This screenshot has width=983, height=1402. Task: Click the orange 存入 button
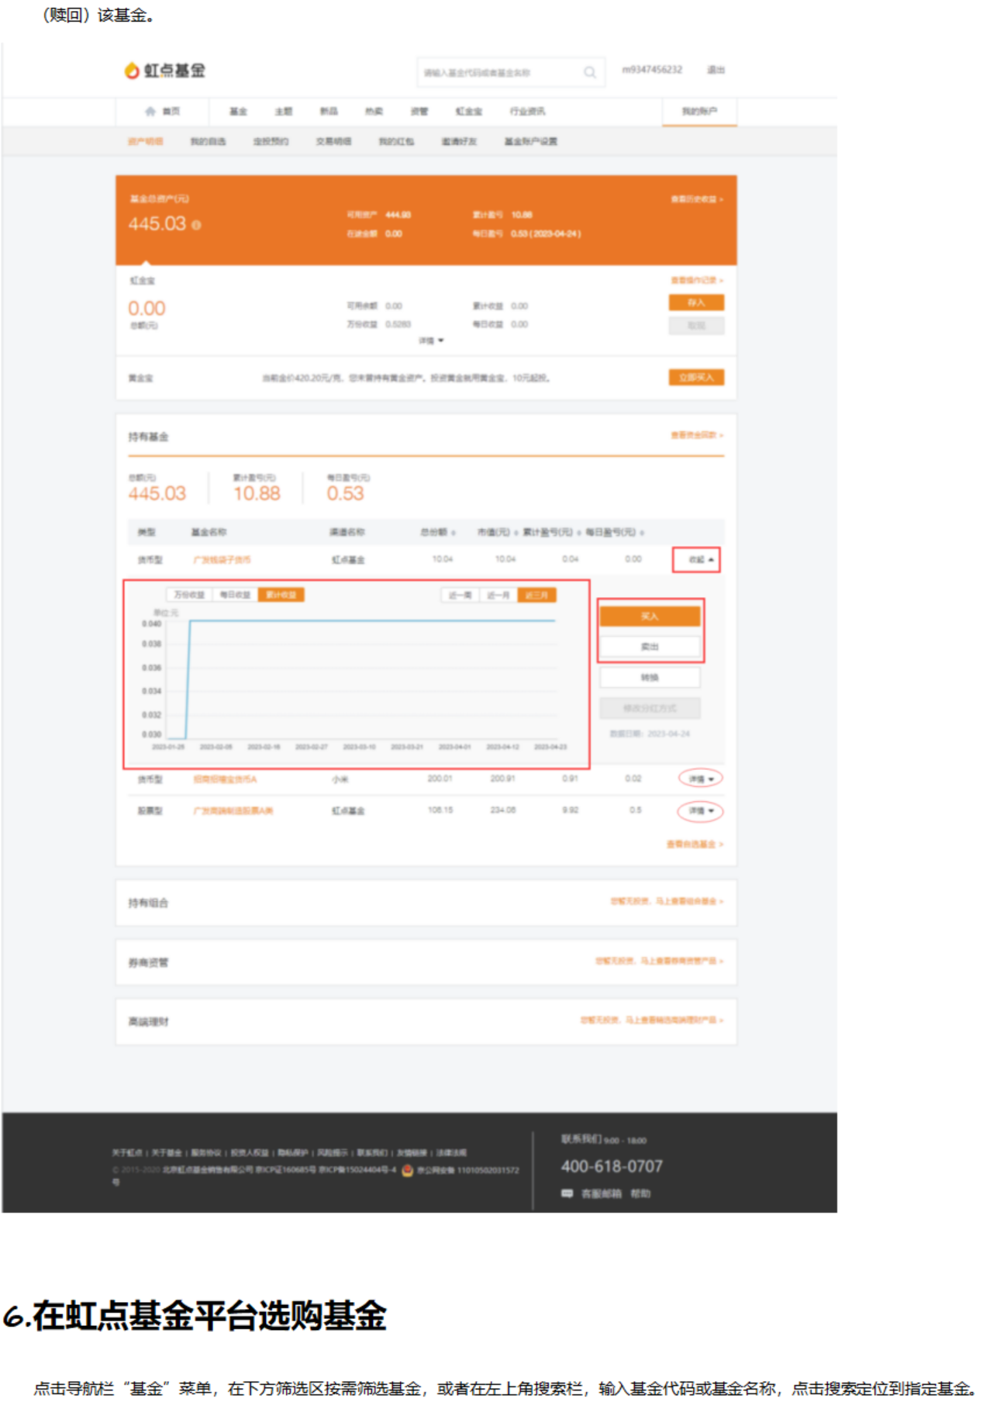pos(696,302)
